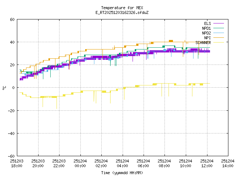Image resolution: width=235 pixels, height=176 pixels.
Task: Click the SCANNER legend label
Action: pos(203,43)
